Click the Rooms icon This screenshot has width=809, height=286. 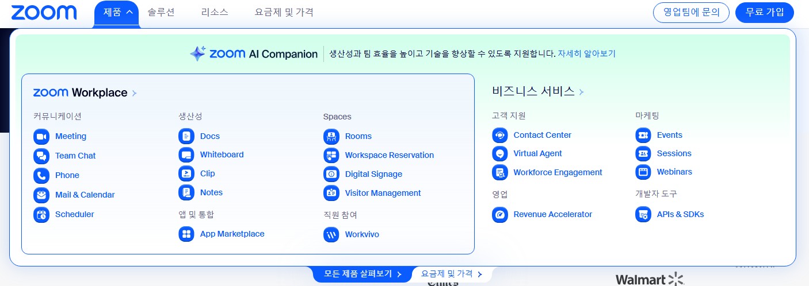(x=331, y=137)
